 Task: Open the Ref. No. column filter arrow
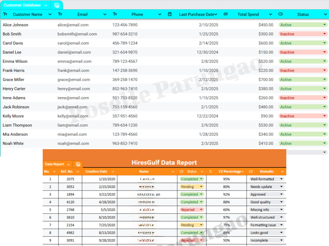pyautogui.click(x=78, y=172)
